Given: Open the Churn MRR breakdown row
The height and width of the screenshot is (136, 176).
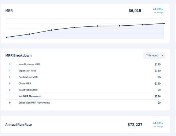Looking at the screenshot, I should (85, 84).
